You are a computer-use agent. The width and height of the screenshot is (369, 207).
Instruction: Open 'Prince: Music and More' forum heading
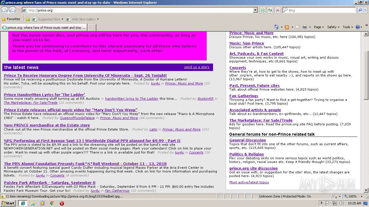[251, 33]
